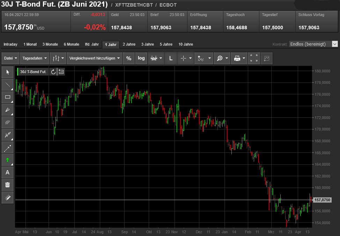Select the text annotation tool
340x236 pixels.
[8, 172]
